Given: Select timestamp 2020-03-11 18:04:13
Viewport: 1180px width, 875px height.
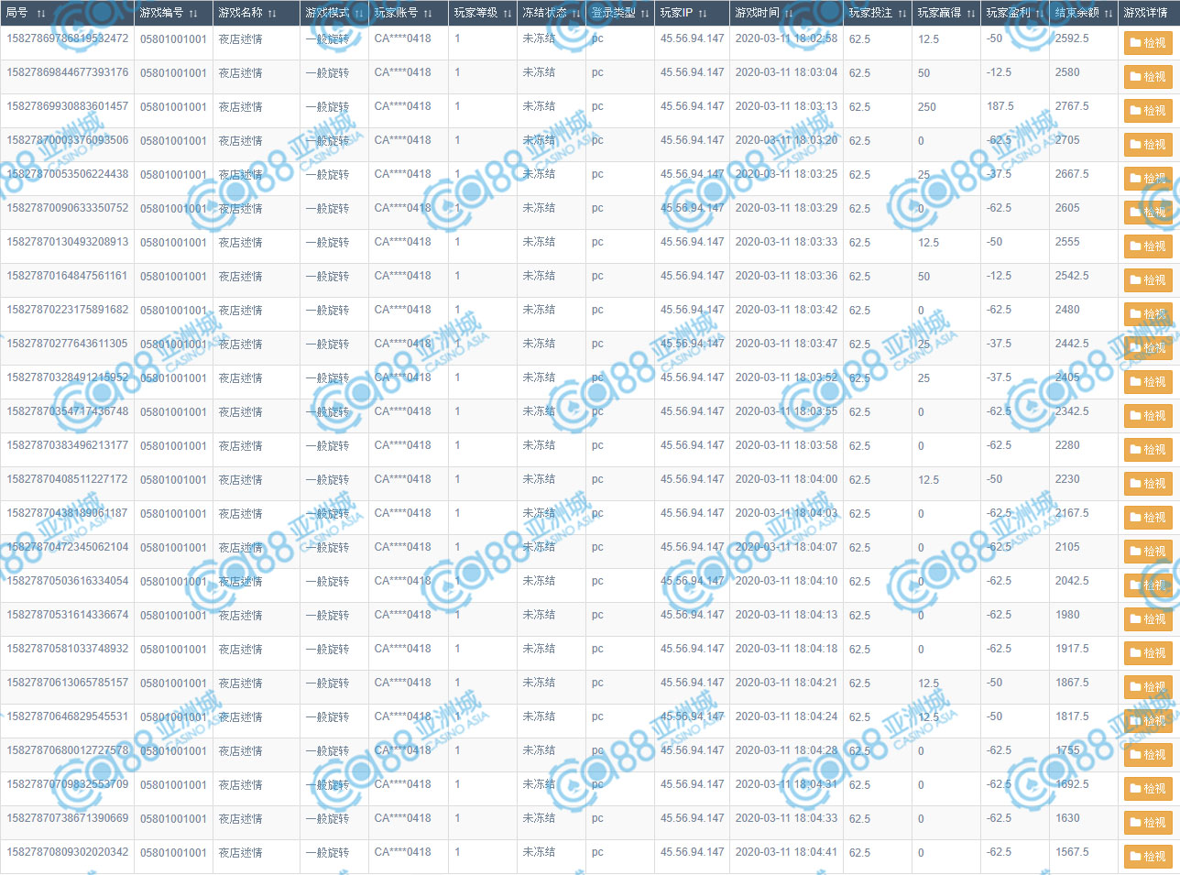Looking at the screenshot, I should coord(786,615).
